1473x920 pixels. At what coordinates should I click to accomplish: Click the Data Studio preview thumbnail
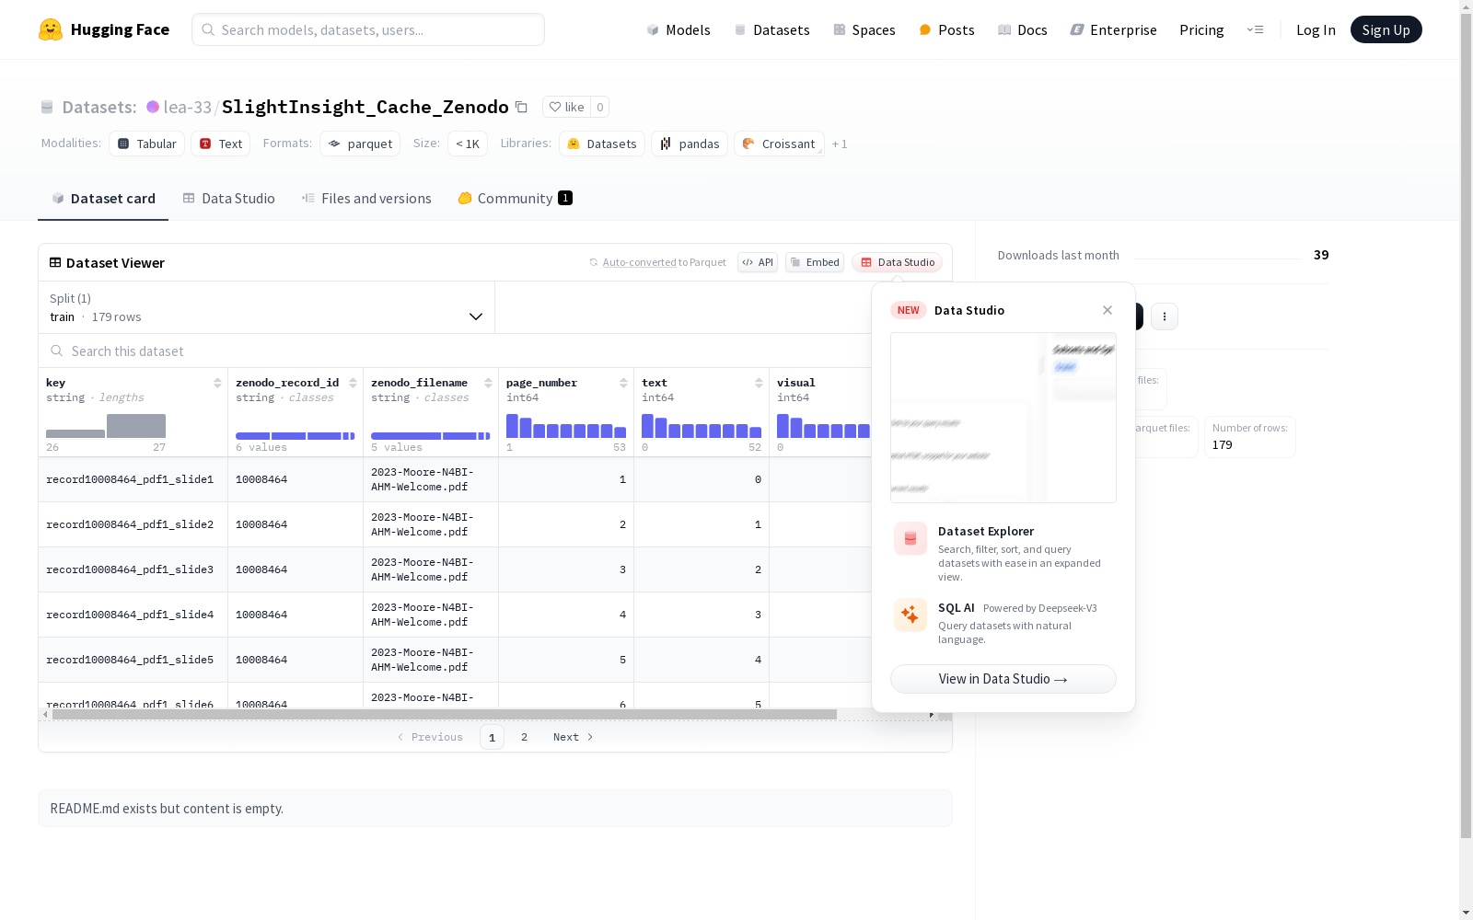point(1003,418)
